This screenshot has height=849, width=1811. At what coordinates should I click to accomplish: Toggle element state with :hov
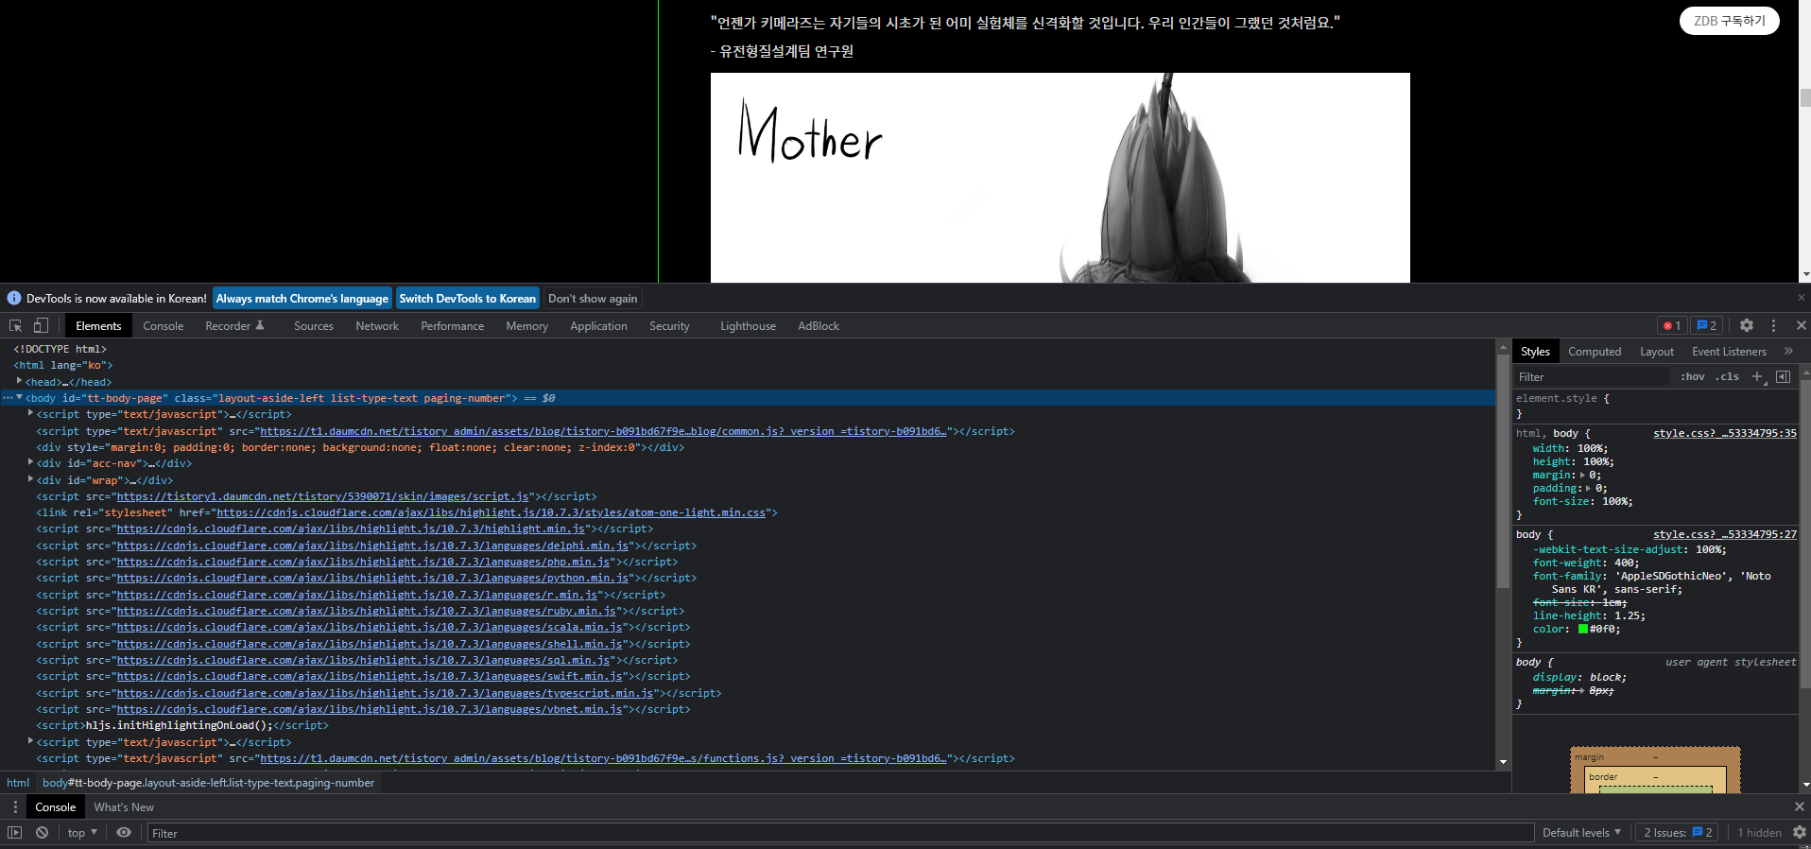(x=1692, y=376)
